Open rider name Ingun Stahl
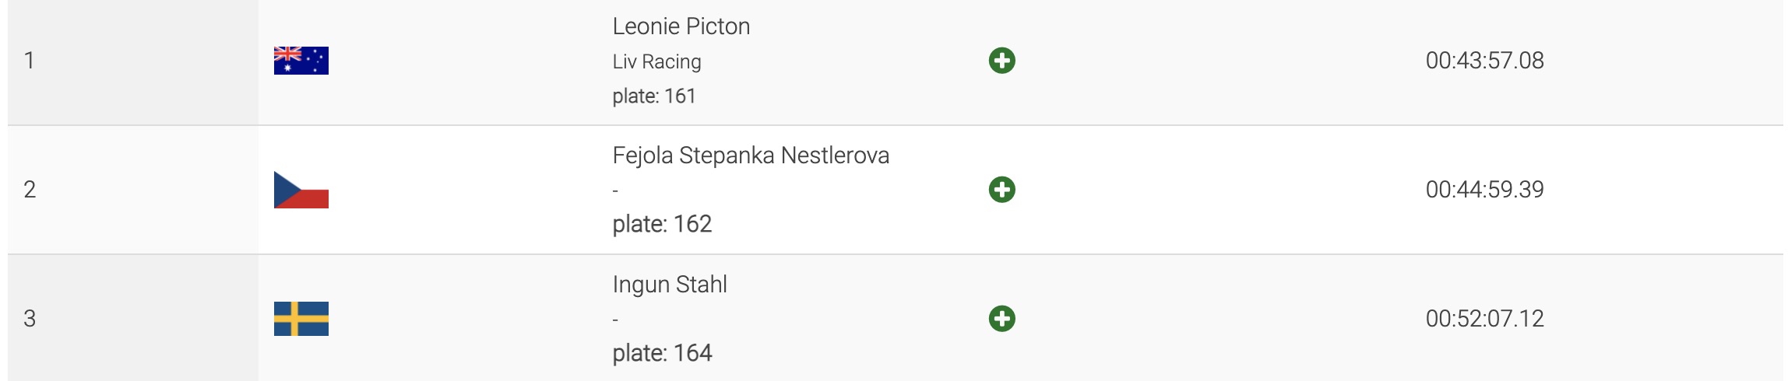Viewport: 1788px width, 381px height. 669,285
